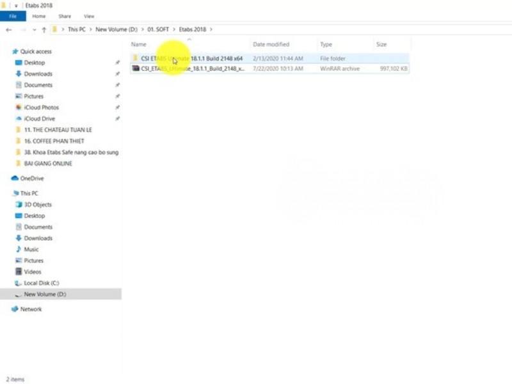Go up one folder with Up arrow
Viewport: 512px width, 384px height.
[44, 29]
